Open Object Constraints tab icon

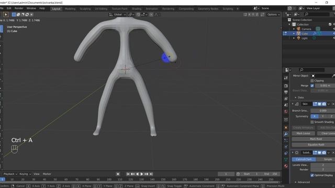click(x=286, y=153)
